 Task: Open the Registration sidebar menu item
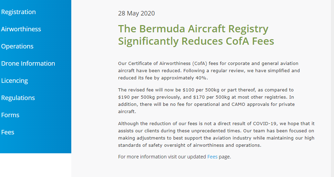tap(19, 12)
